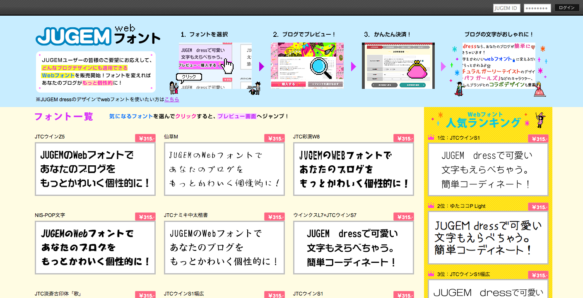Click the JTC彩滉W8 font name label
The height and width of the screenshot is (298, 583).
[x=306, y=137]
